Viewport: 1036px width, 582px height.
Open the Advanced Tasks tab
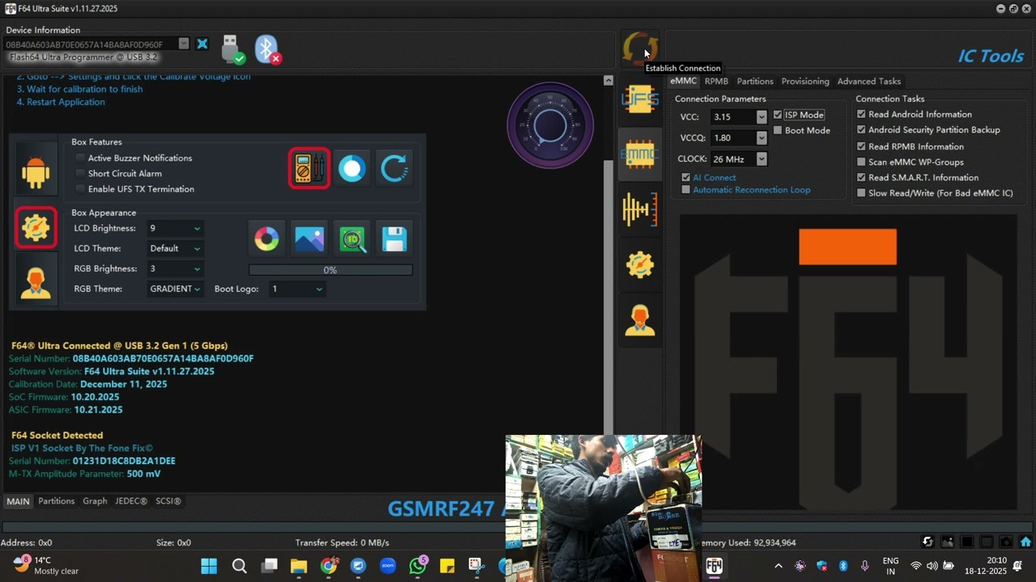868,82
